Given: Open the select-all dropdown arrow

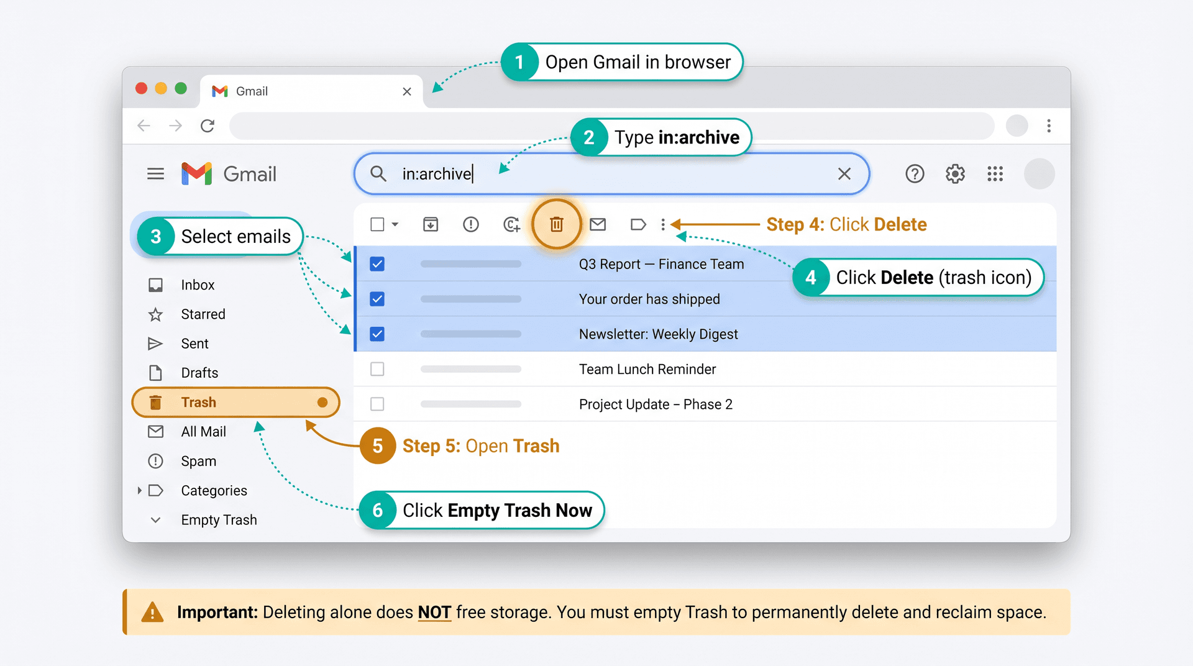Looking at the screenshot, I should tap(396, 224).
